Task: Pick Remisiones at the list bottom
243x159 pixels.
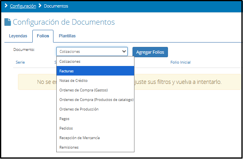Action: tap(69, 147)
